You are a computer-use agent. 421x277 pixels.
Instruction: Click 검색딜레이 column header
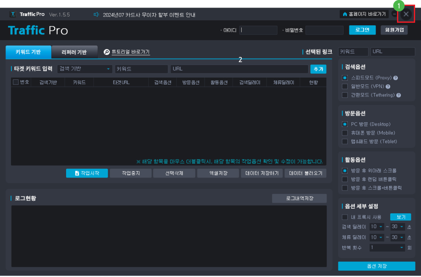(250, 83)
